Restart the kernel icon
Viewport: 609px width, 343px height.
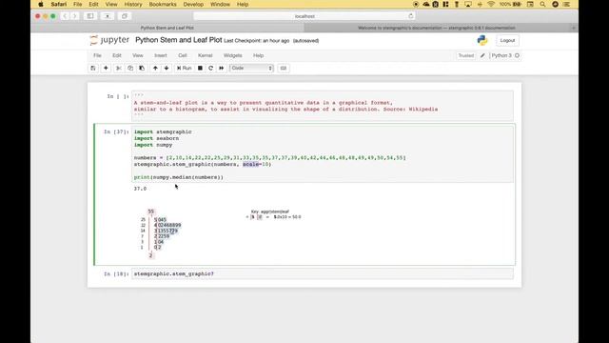point(211,68)
